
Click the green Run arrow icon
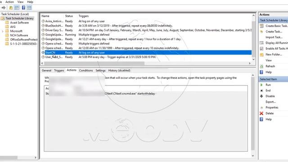261,85
